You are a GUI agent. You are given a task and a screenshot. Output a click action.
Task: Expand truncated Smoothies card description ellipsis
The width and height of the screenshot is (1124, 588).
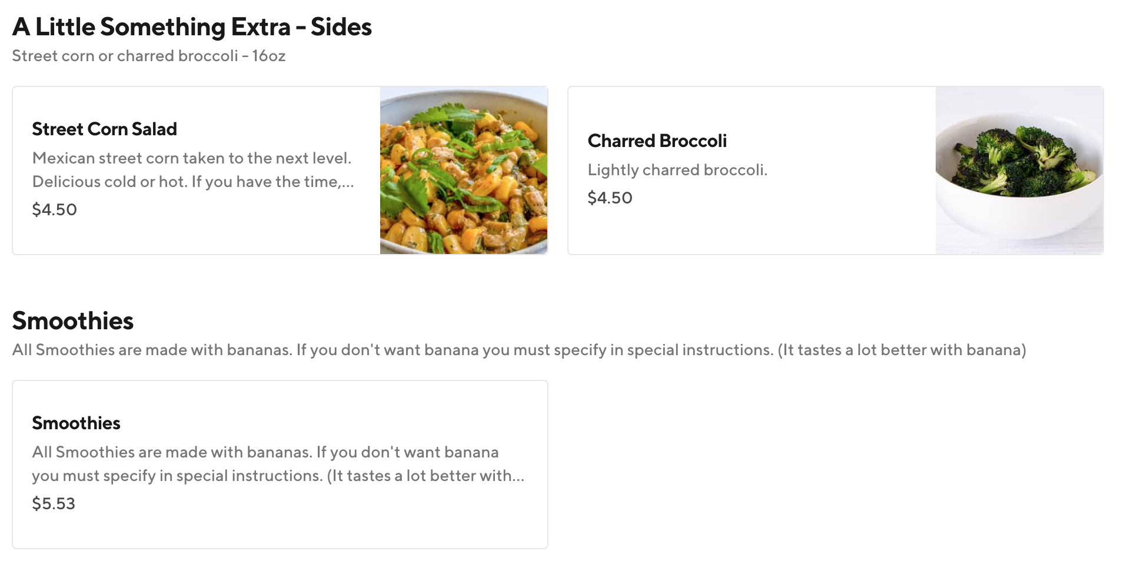coord(518,476)
